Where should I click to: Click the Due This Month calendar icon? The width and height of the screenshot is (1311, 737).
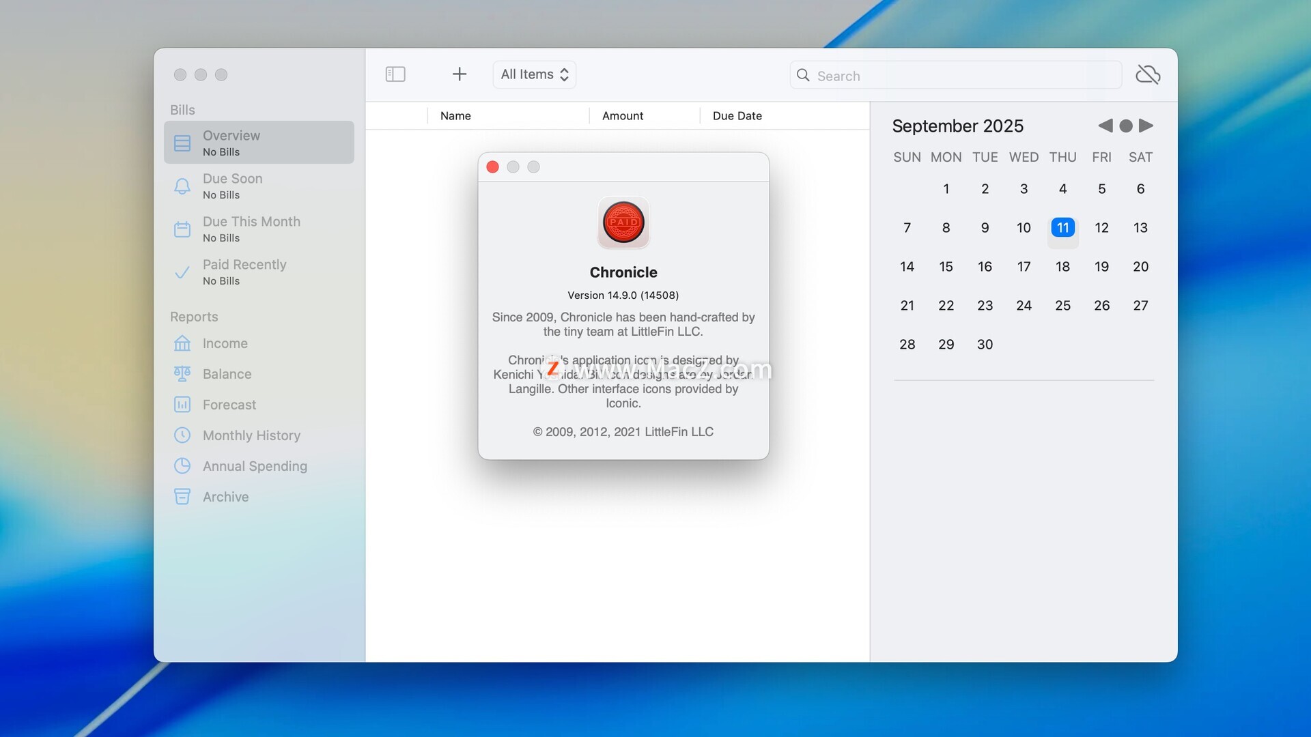(x=182, y=229)
